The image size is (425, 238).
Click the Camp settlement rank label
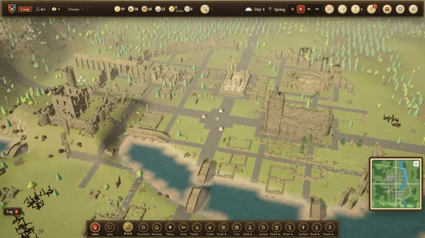[25, 9]
